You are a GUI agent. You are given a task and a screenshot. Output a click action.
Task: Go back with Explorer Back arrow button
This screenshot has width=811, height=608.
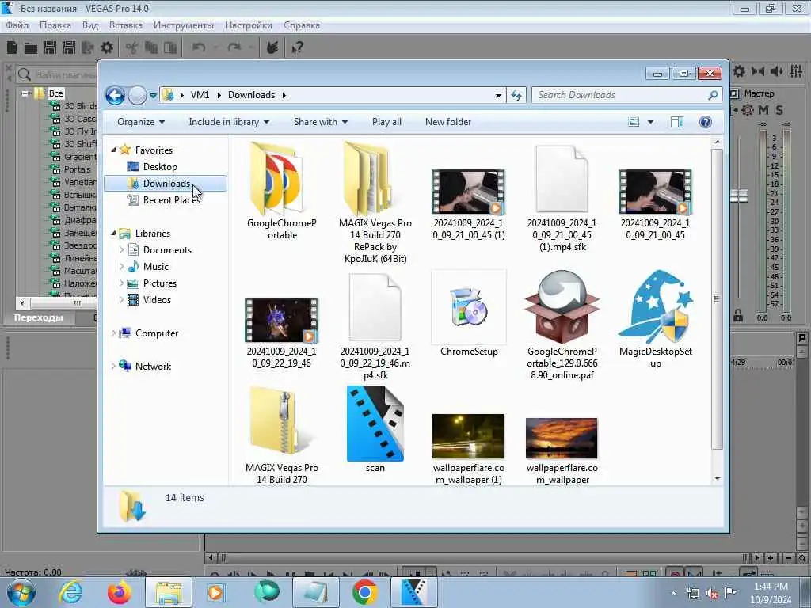[115, 95]
